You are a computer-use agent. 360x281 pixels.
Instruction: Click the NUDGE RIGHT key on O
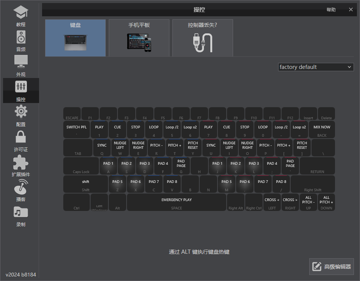click(x=247, y=148)
